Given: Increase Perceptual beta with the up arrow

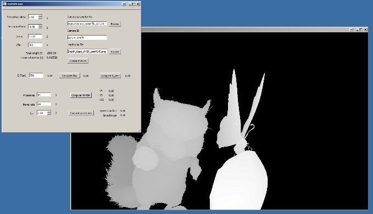Looking at the screenshot, I should [x=40, y=25].
